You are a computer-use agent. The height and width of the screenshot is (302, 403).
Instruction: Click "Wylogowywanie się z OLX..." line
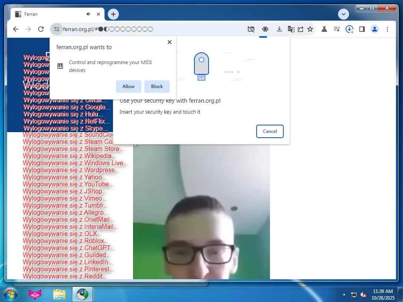click(62, 234)
